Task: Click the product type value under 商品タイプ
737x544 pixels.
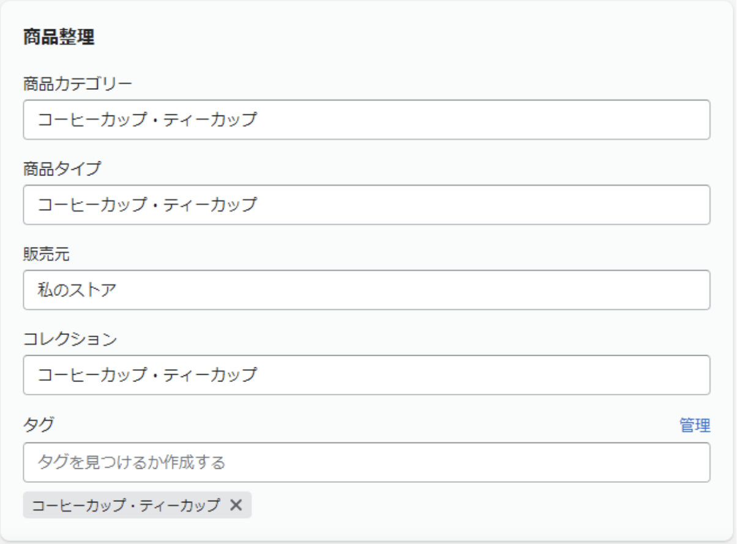Action: 147,205
